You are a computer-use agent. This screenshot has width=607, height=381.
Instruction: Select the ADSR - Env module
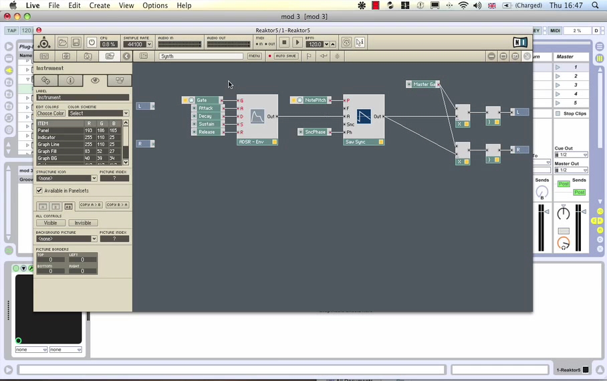(257, 120)
